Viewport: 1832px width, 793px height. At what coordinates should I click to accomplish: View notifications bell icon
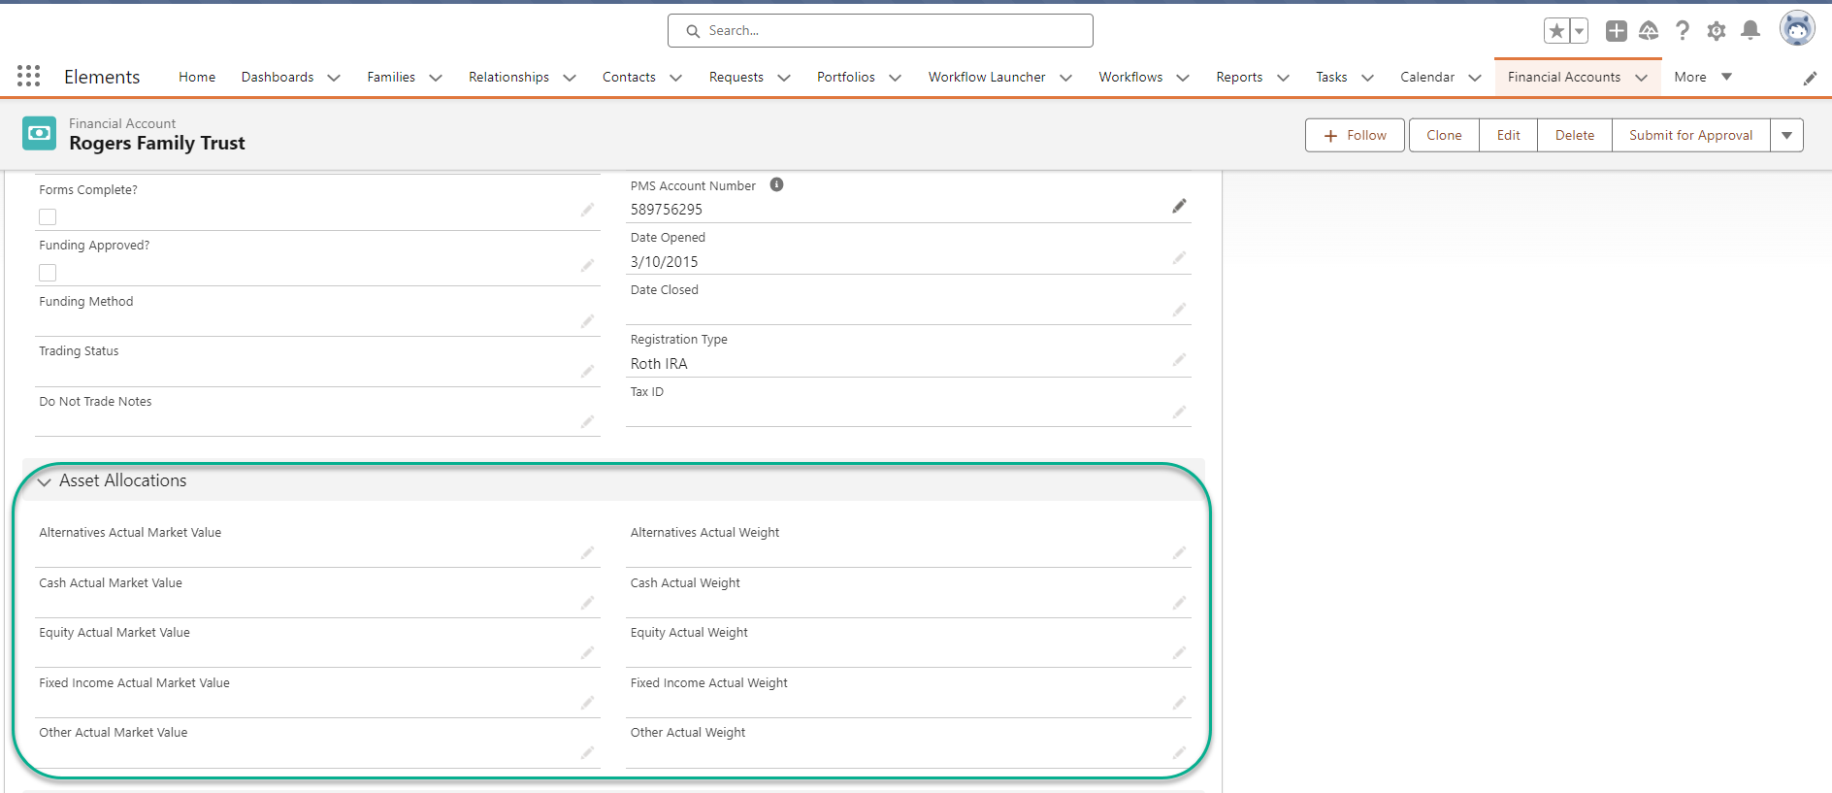coord(1750,31)
